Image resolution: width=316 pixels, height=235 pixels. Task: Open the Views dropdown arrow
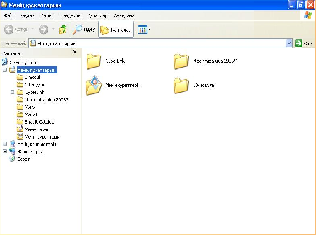tap(149, 30)
